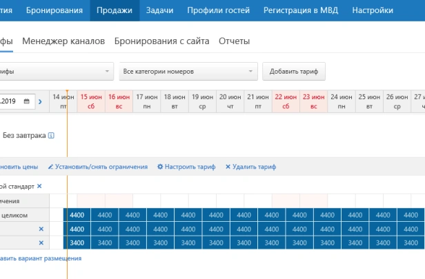Click the gear icon for Настроить тариф
Image resolution: width=425 pixels, height=279 pixels.
coord(161,167)
